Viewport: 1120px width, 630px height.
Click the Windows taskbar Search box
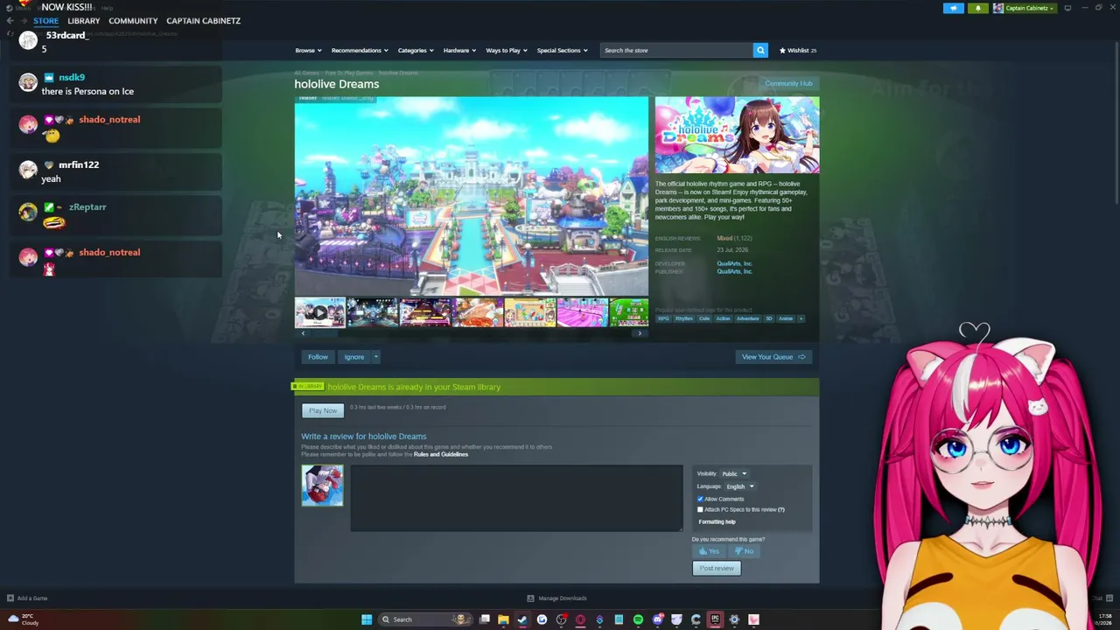click(x=425, y=619)
